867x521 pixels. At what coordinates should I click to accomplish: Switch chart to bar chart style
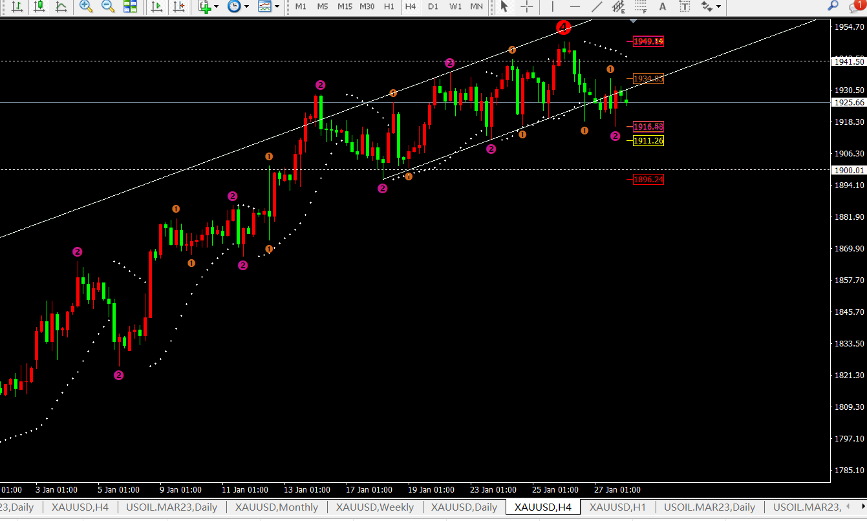(x=17, y=7)
